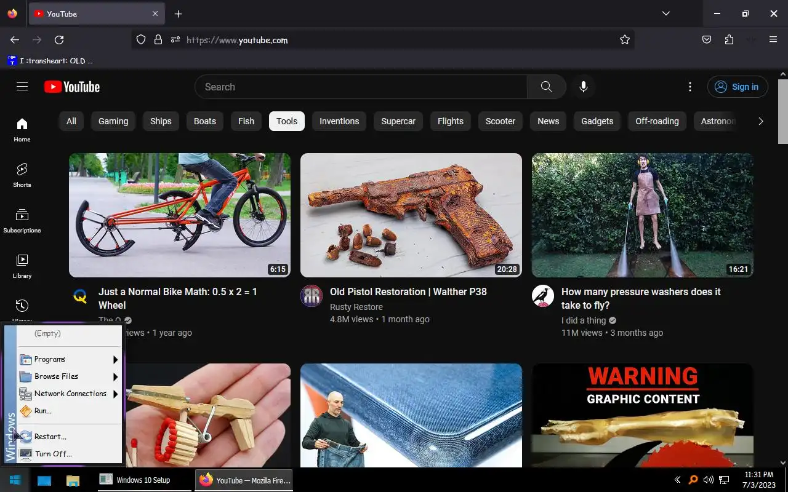Select the Tools filter chip

click(x=287, y=121)
